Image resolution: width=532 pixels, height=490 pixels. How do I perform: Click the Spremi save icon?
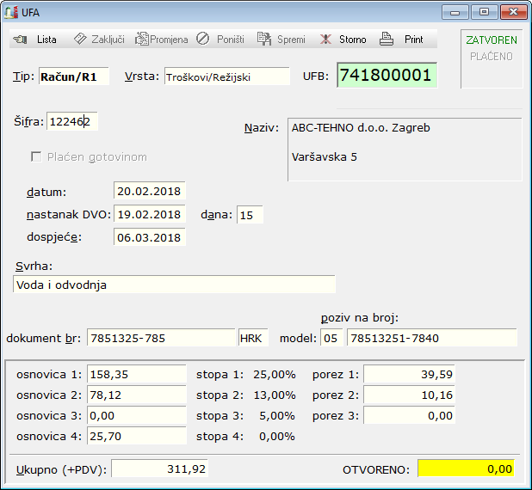click(x=263, y=40)
